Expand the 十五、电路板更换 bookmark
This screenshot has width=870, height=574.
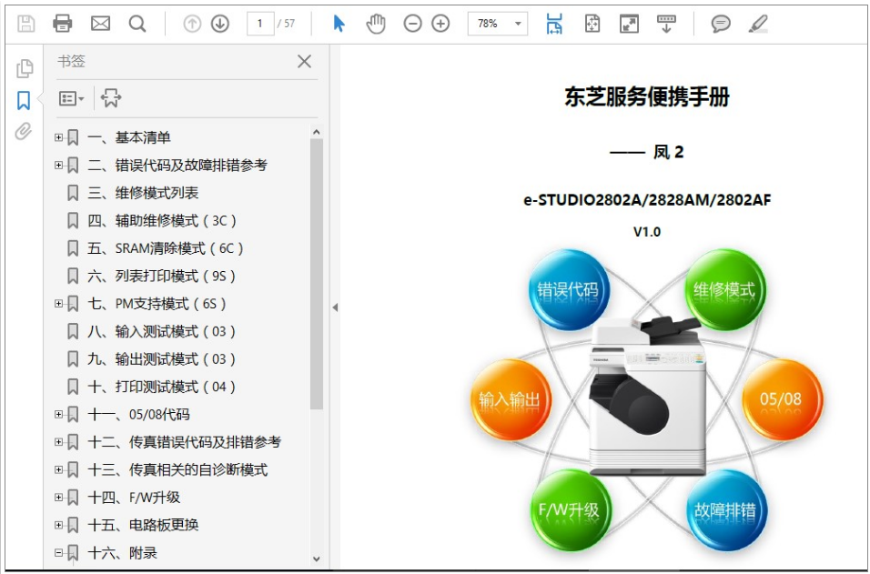pos(59,525)
